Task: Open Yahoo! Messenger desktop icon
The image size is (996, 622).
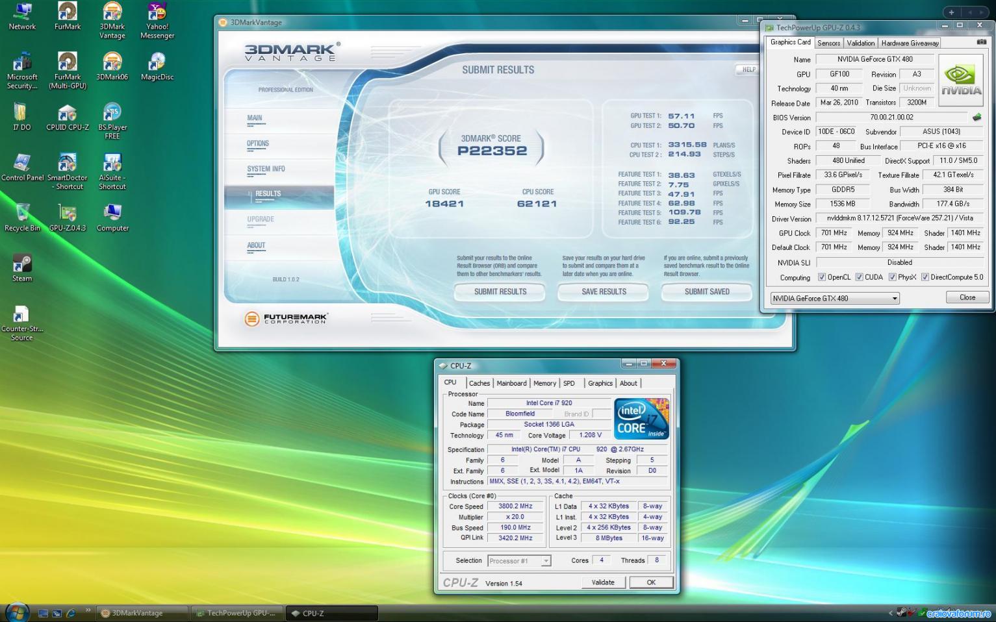Action: 157,20
